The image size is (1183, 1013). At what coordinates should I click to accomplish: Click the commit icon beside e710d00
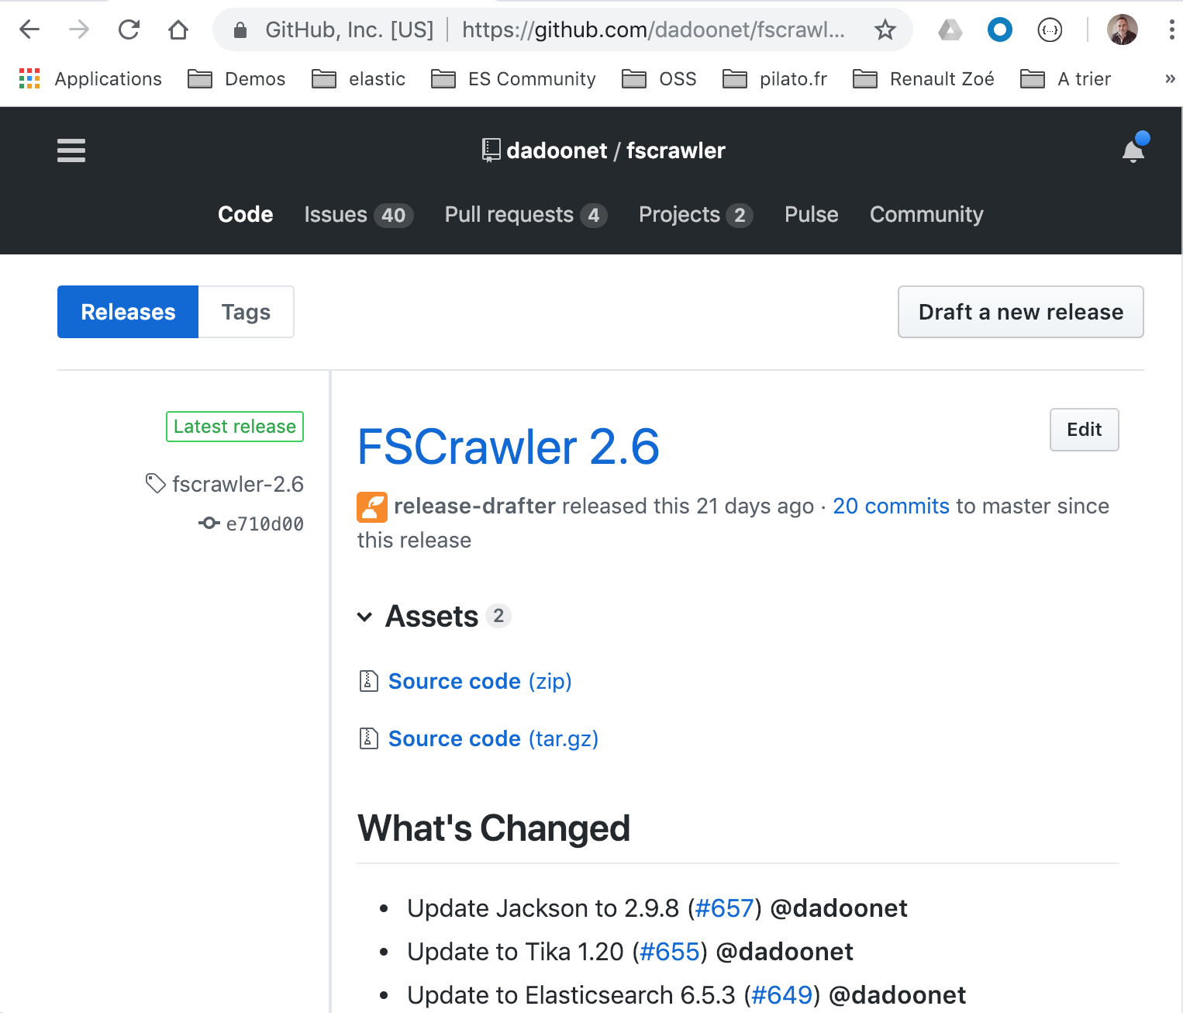click(x=208, y=523)
